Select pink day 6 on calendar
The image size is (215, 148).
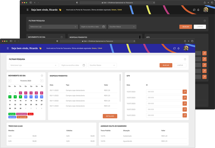[42, 93]
